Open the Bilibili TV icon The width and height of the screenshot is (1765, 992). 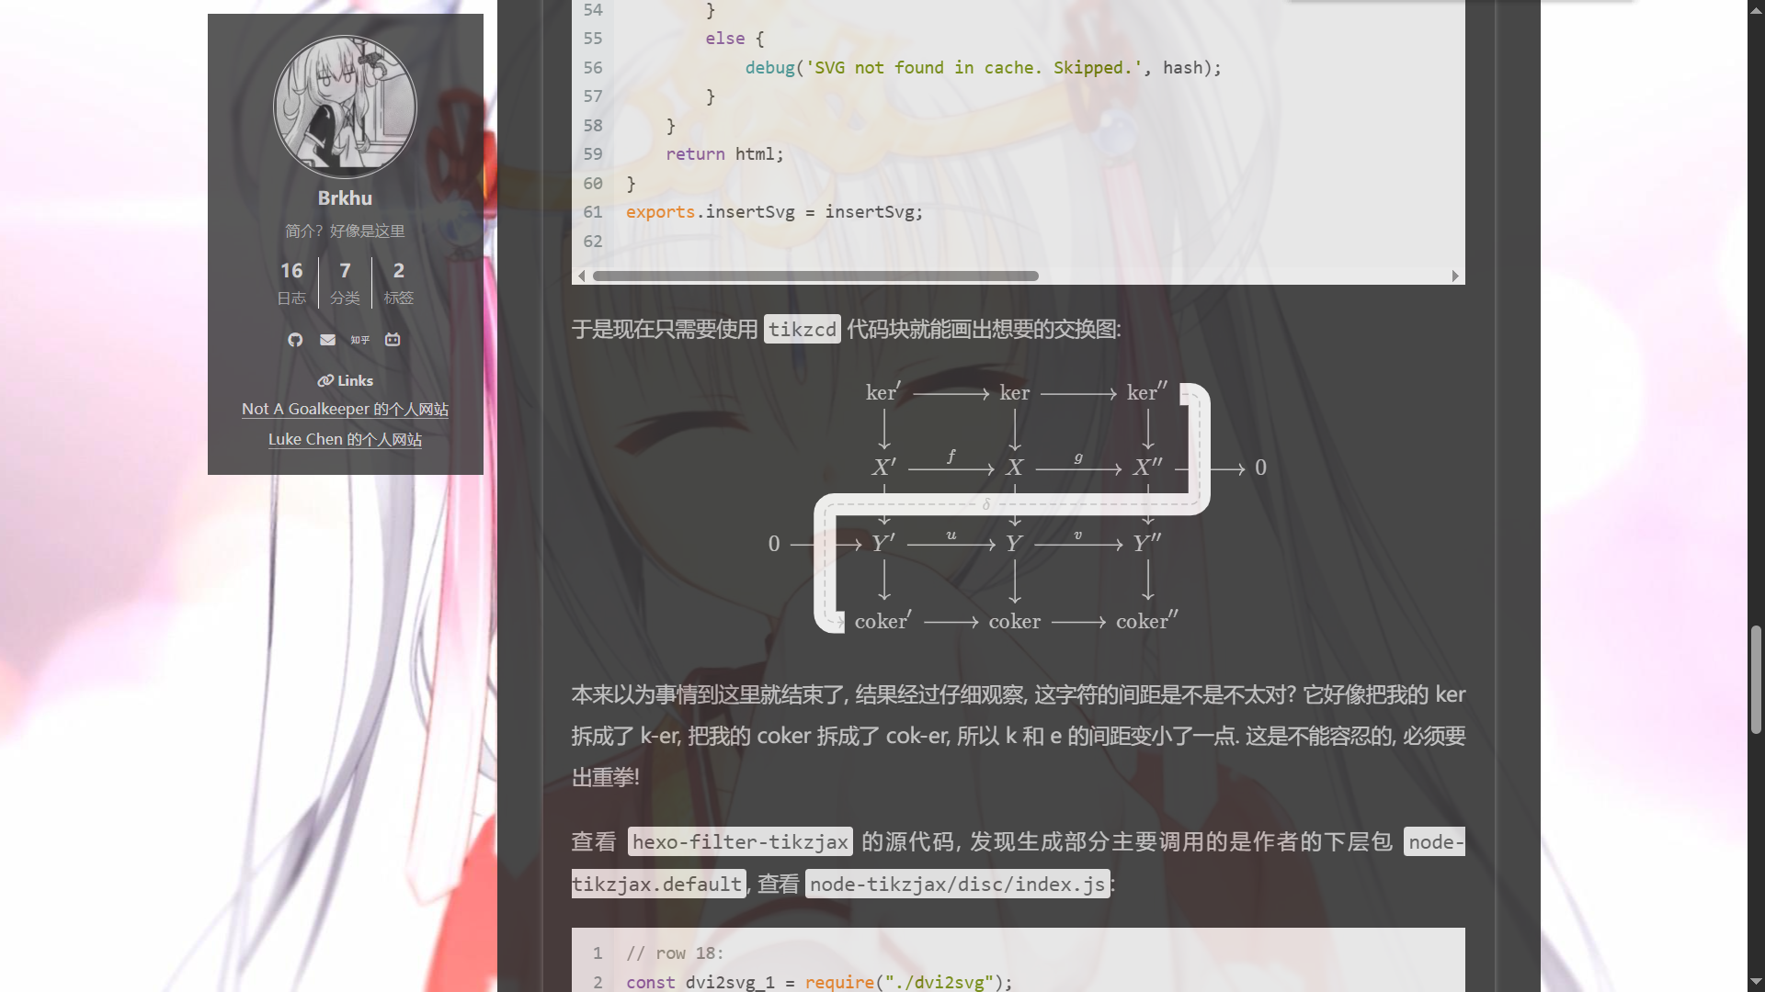[393, 340]
